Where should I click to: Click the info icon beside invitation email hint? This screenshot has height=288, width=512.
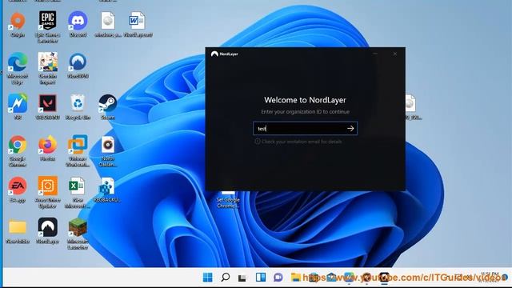(x=258, y=142)
